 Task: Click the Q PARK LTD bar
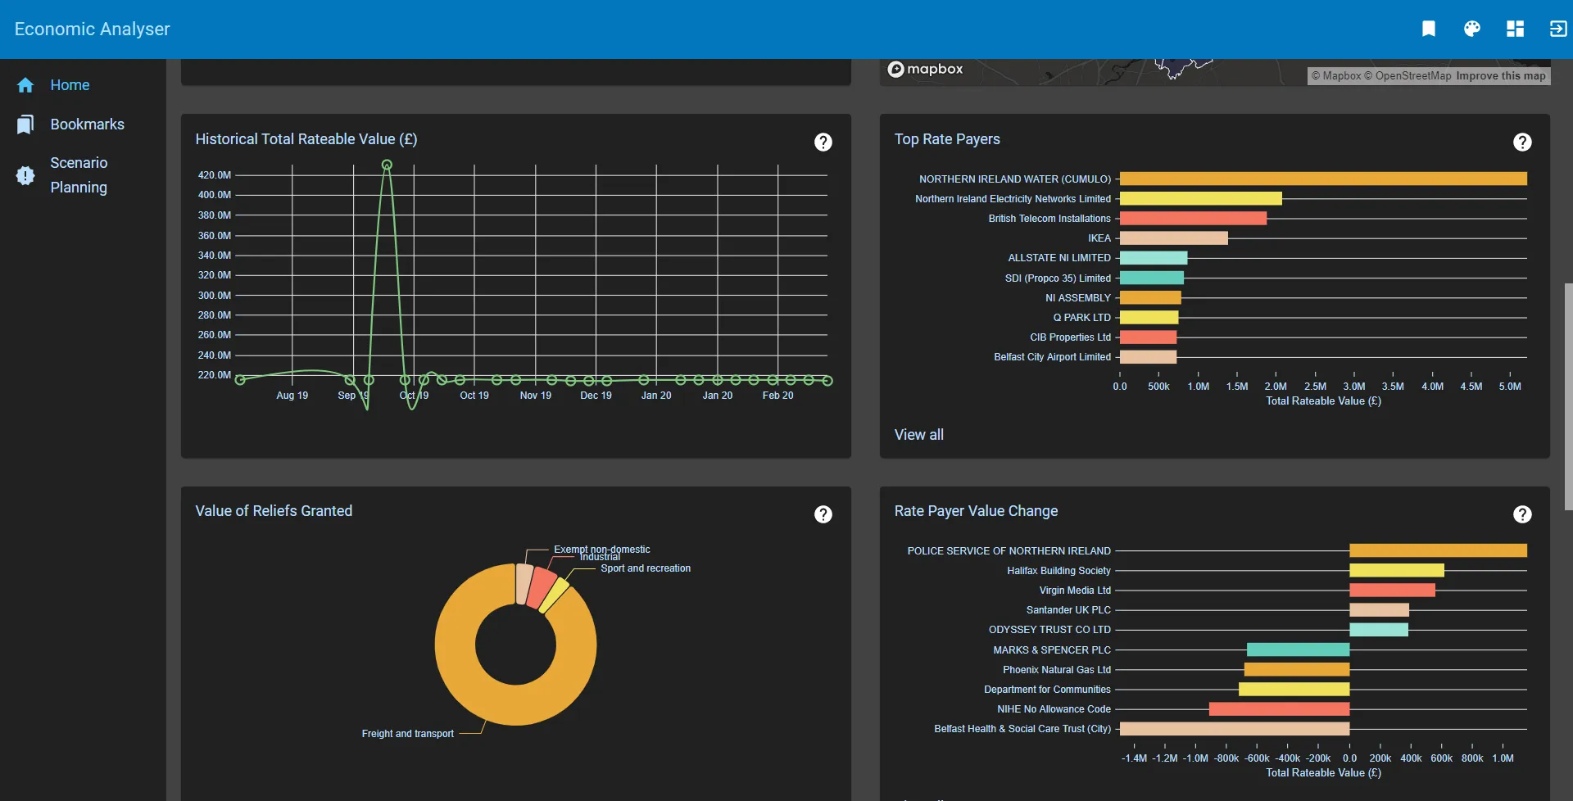click(1149, 318)
